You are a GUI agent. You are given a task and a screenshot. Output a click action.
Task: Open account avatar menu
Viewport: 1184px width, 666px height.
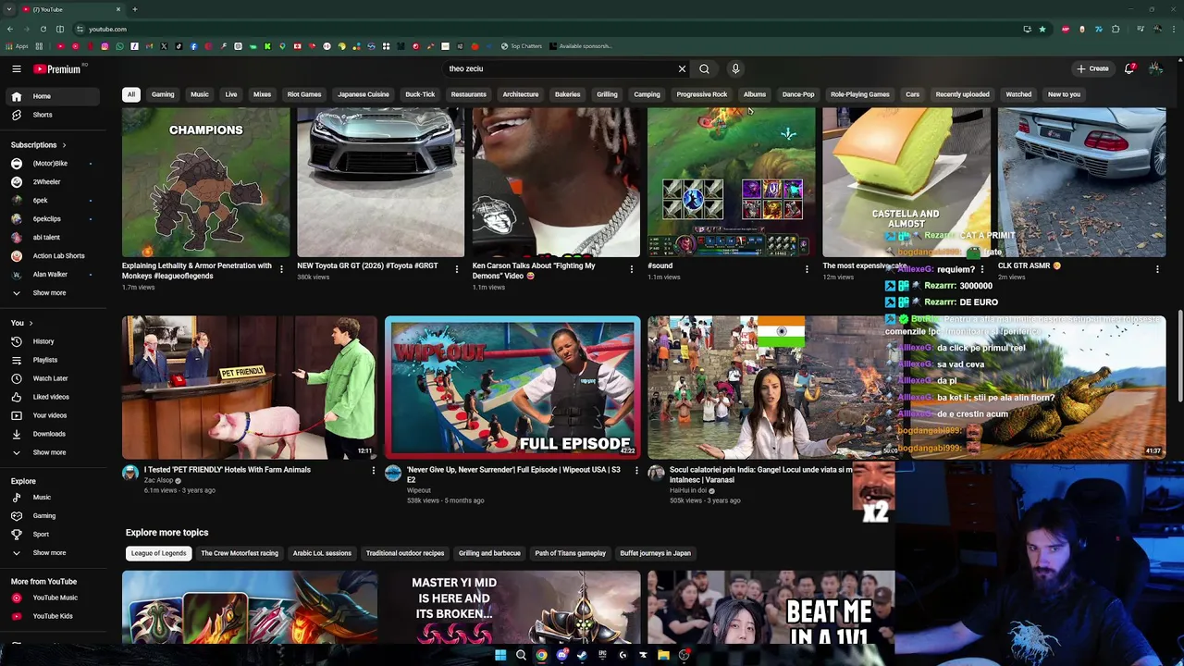point(1155,68)
